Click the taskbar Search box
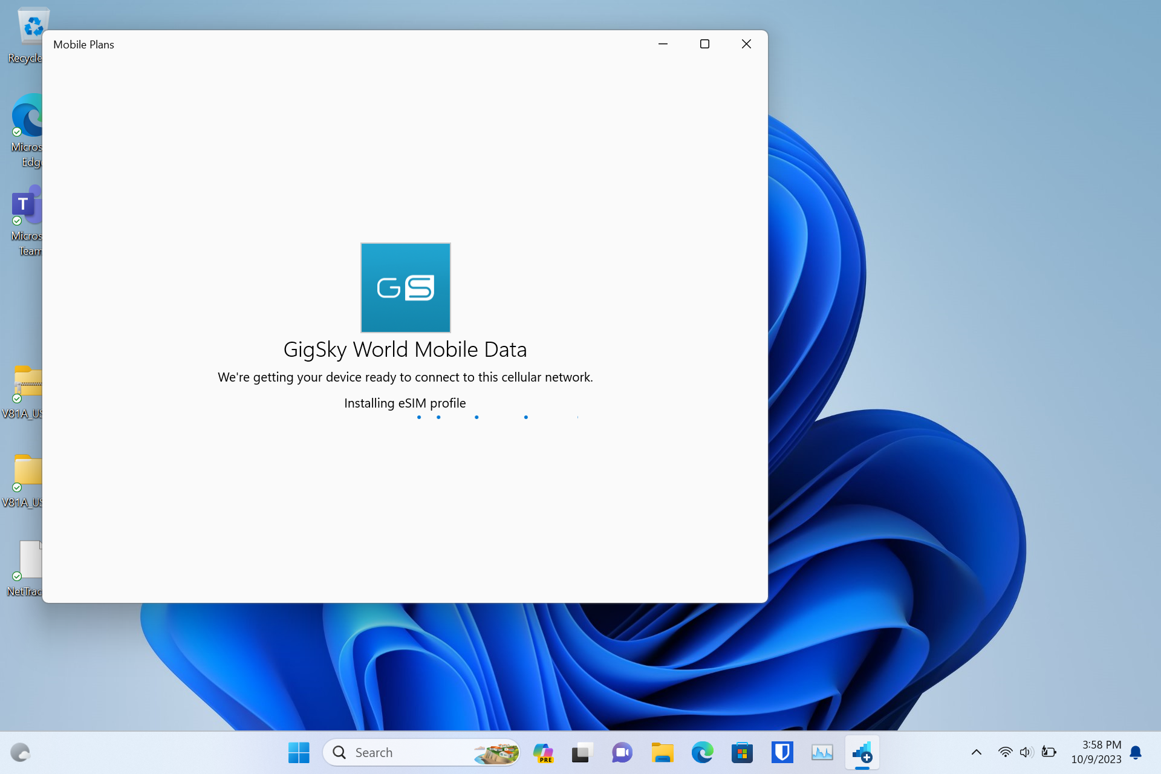This screenshot has width=1161, height=774. point(421,752)
